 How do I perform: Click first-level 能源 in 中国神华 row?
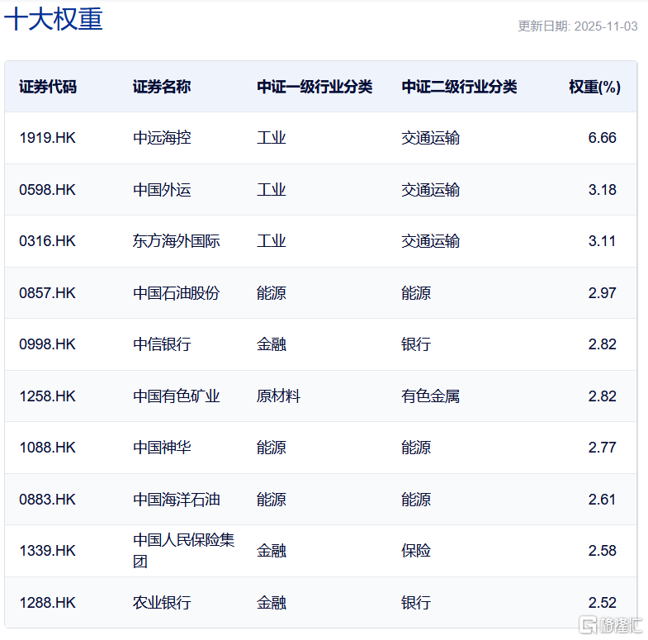272,448
